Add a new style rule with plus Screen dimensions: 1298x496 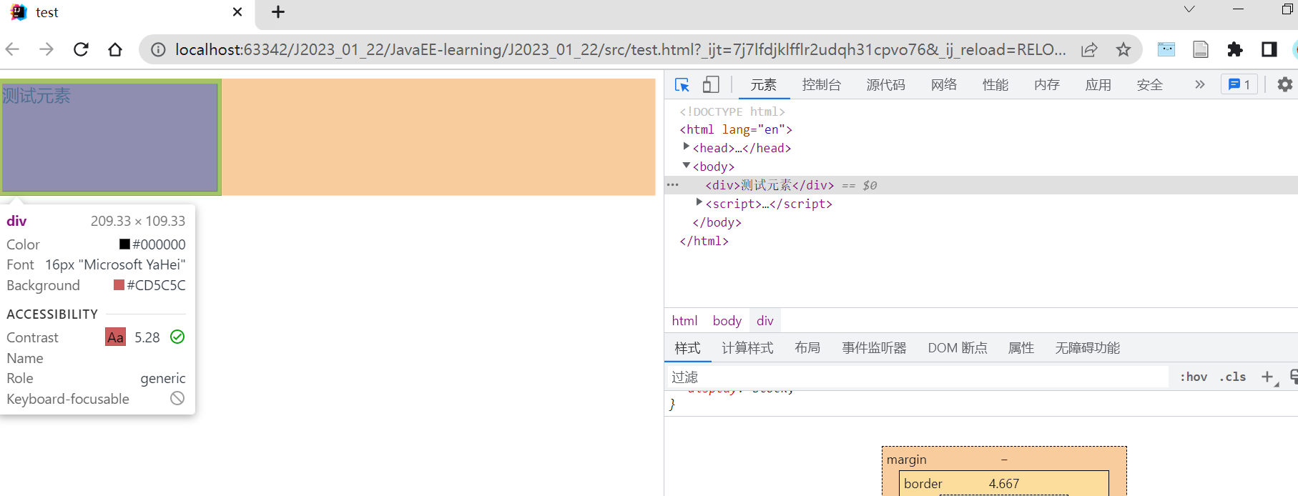click(x=1268, y=377)
